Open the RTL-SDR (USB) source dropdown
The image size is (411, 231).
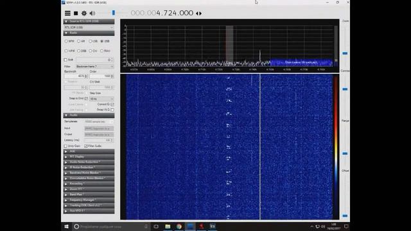89,28
